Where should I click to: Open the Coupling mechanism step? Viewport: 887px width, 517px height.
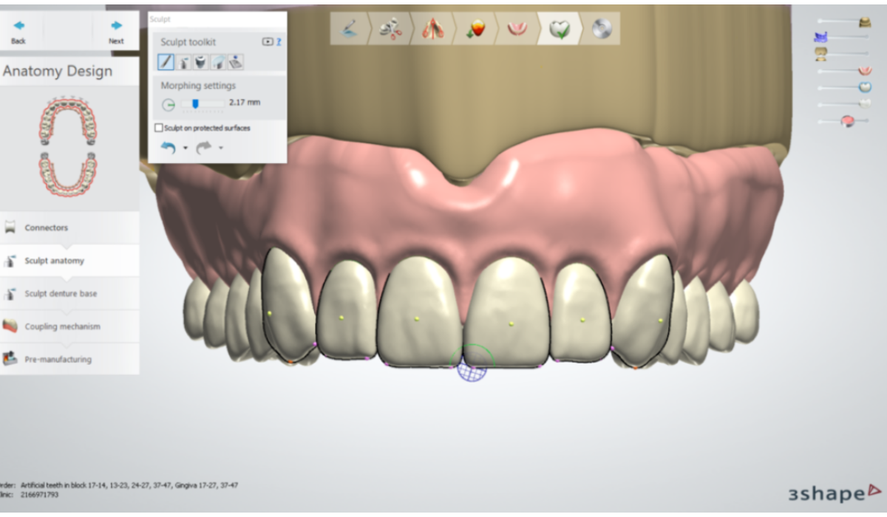69,326
